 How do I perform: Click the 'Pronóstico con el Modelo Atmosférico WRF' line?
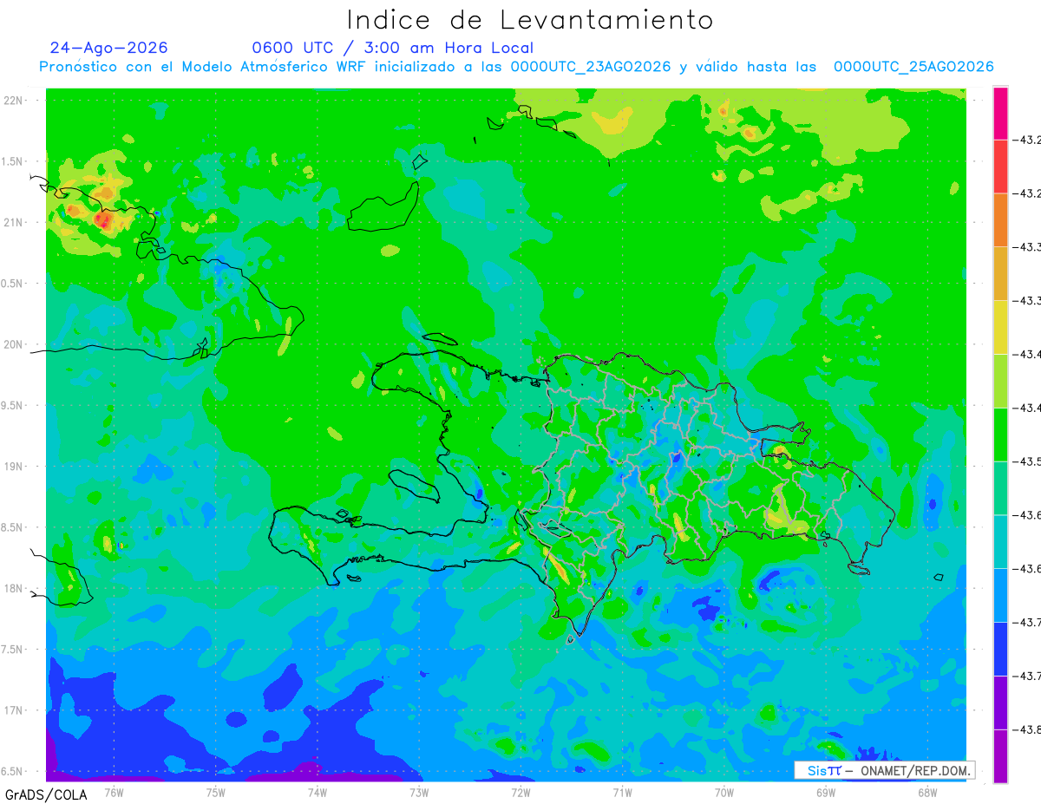517,67
